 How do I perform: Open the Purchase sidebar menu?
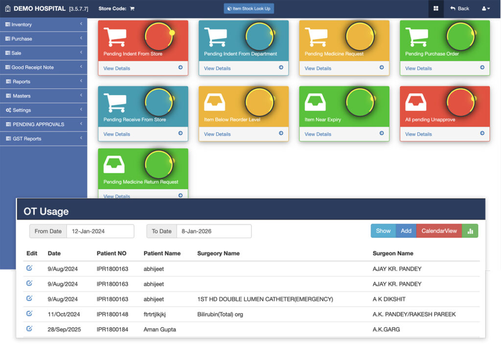pyautogui.click(x=44, y=39)
